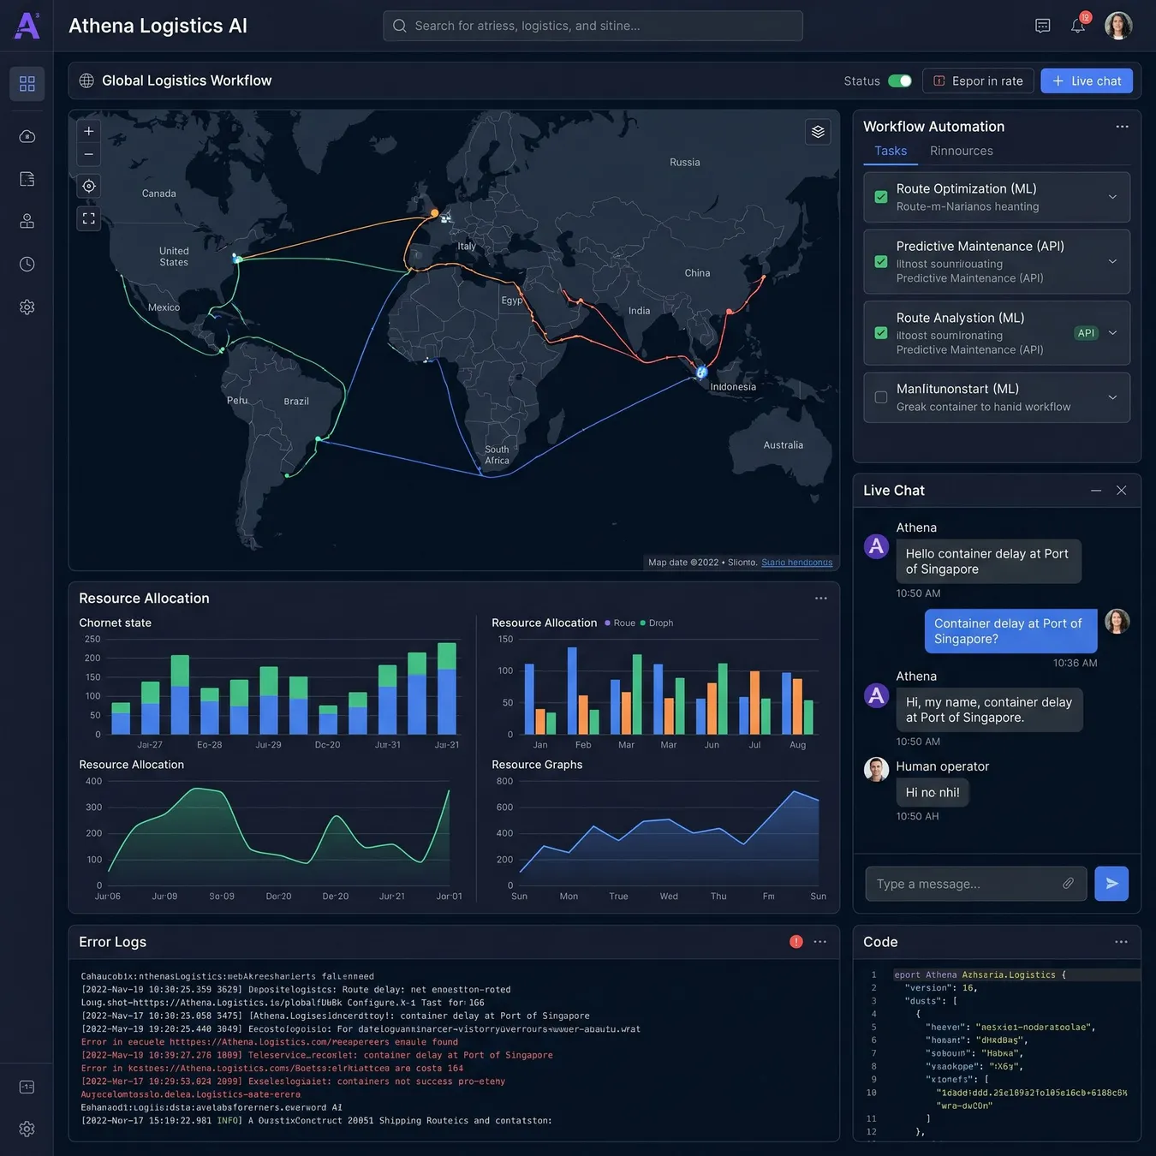1156x1156 pixels.
Task: Click the Singapore marker on the map
Action: [x=701, y=372]
